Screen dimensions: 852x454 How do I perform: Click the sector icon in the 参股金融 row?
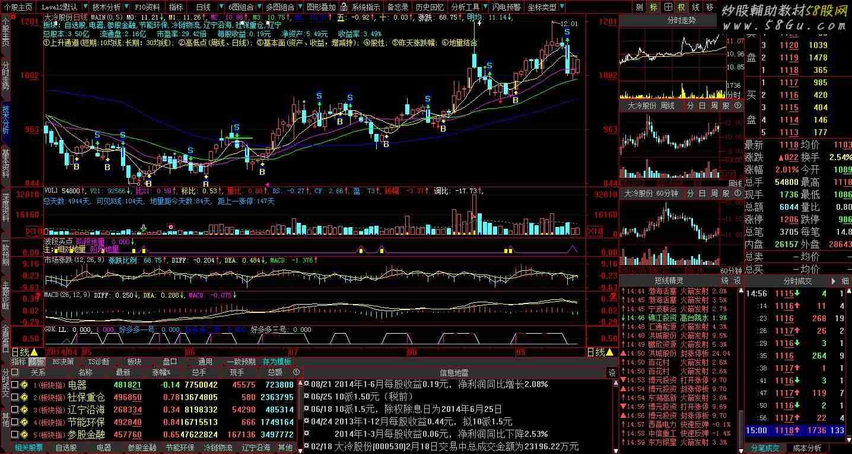click(x=25, y=435)
